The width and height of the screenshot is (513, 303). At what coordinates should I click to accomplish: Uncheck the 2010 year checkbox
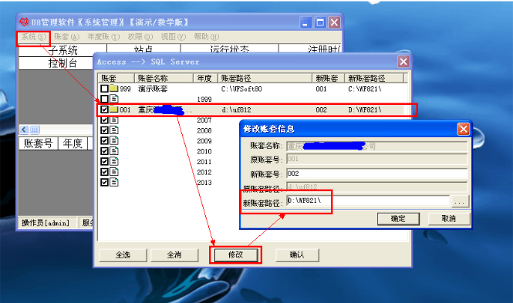(104, 151)
